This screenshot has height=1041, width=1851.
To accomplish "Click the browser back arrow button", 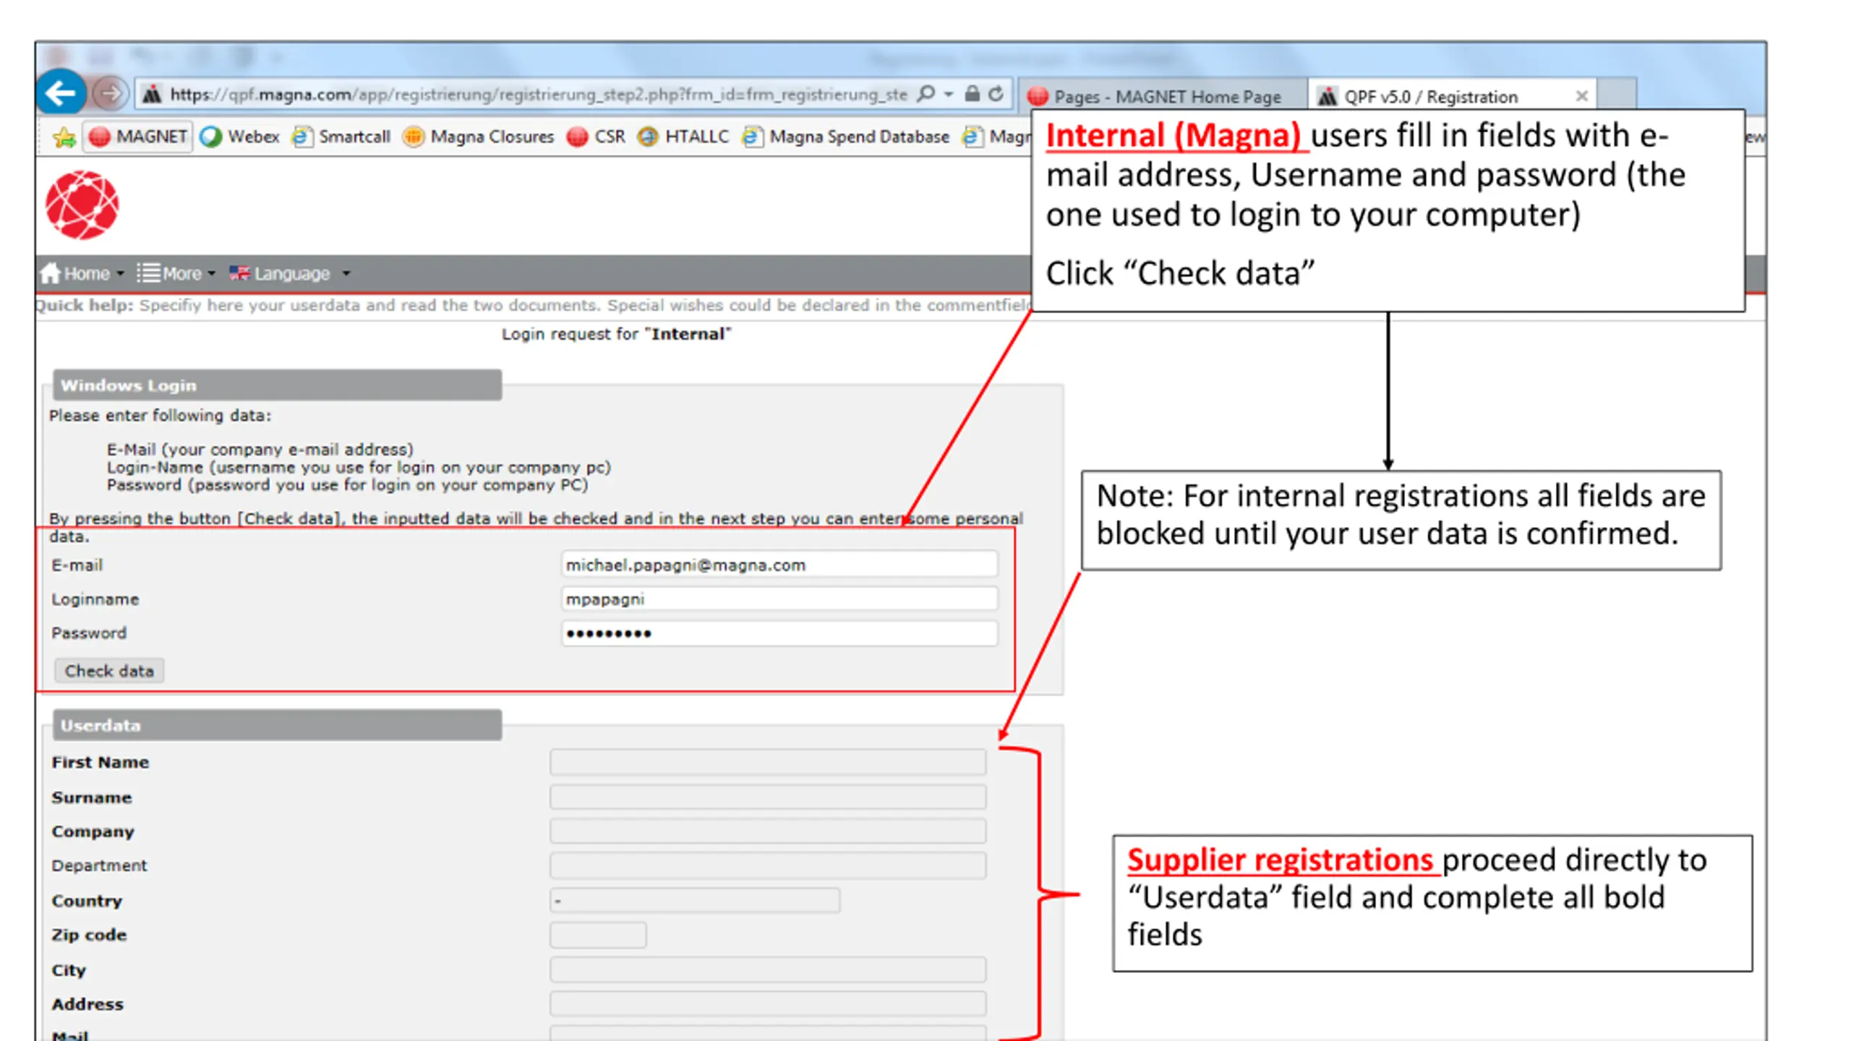I will coord(61,93).
